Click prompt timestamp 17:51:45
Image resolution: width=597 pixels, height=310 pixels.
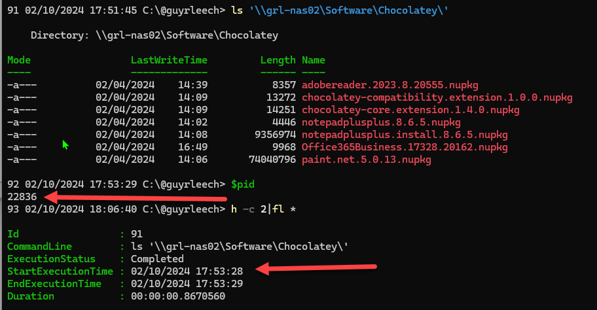[113, 10]
